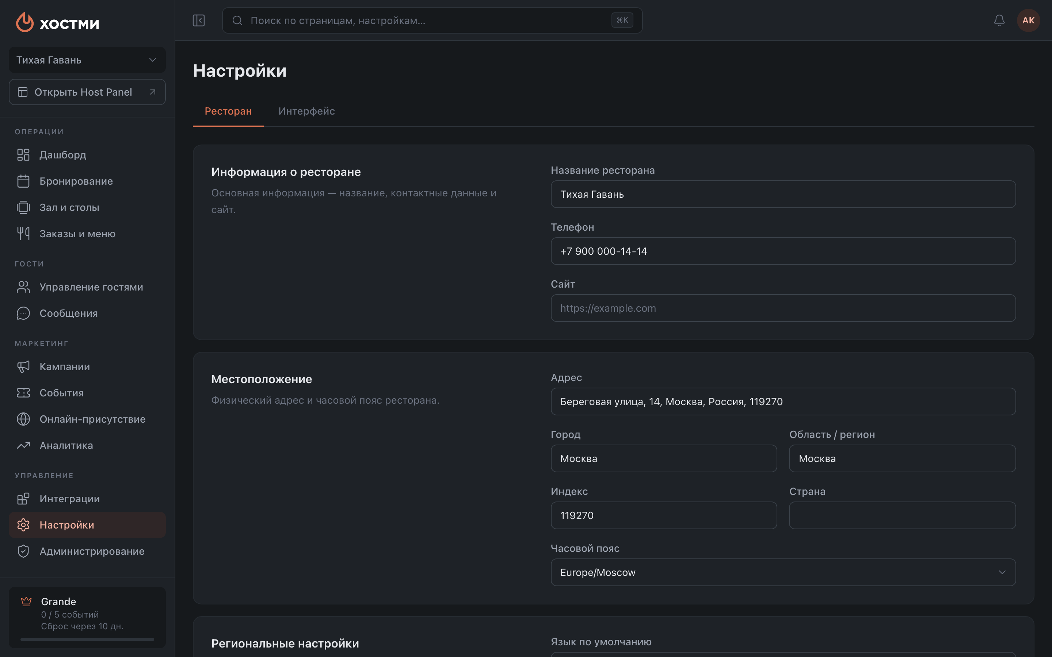Click the Настройки gear icon in sidebar
This screenshot has width=1052, height=657.
point(23,525)
